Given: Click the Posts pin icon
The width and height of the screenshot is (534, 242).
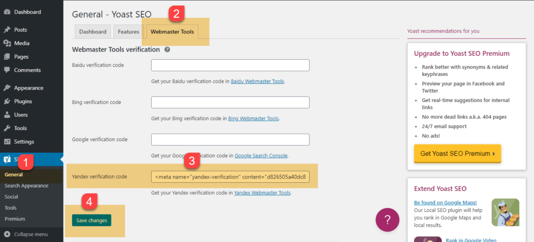Looking at the screenshot, I should (7, 30).
